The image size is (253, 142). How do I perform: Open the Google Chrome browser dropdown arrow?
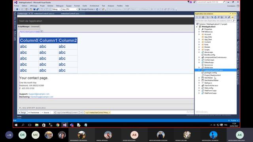pyautogui.click(x=94, y=9)
